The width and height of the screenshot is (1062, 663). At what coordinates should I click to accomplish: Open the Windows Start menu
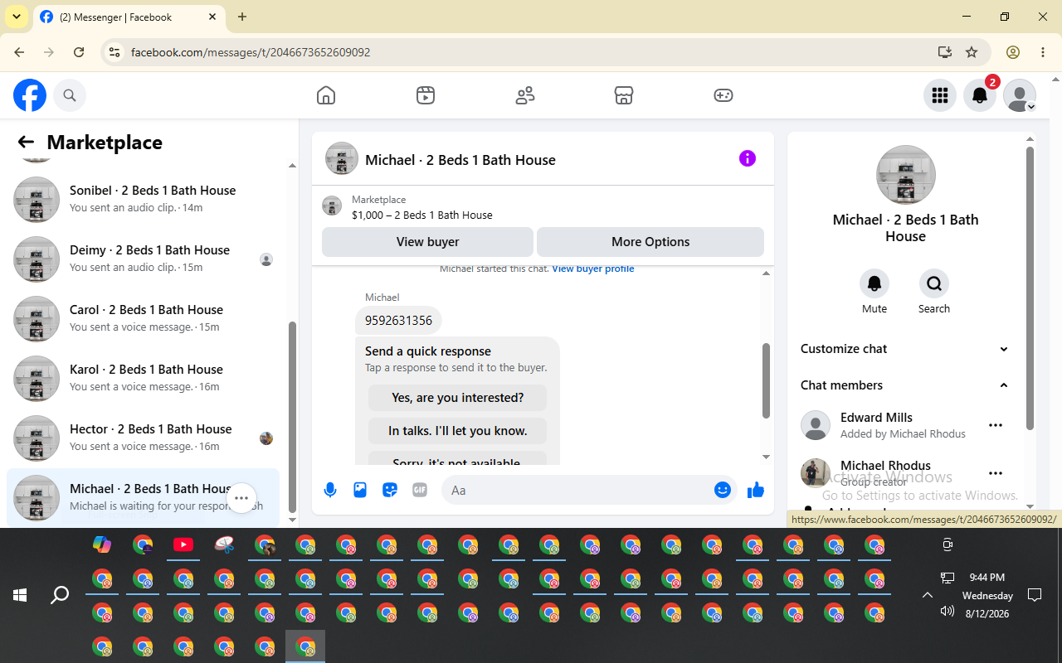click(20, 595)
